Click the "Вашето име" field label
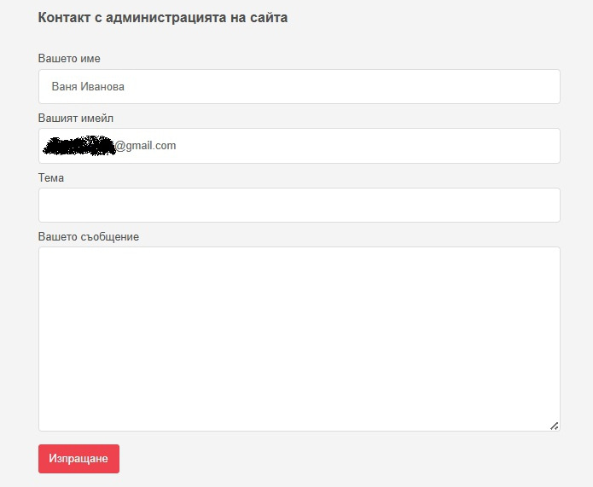593x487 pixels. click(x=69, y=58)
